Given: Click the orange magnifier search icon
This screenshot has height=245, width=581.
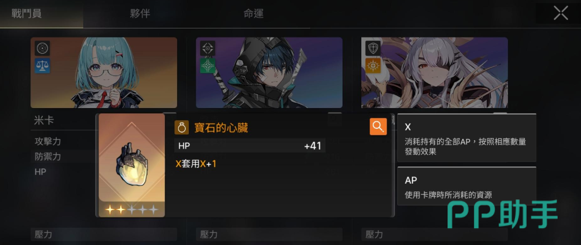Looking at the screenshot, I should tap(378, 127).
